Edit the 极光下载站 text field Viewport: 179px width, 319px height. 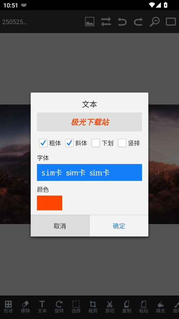pos(90,122)
